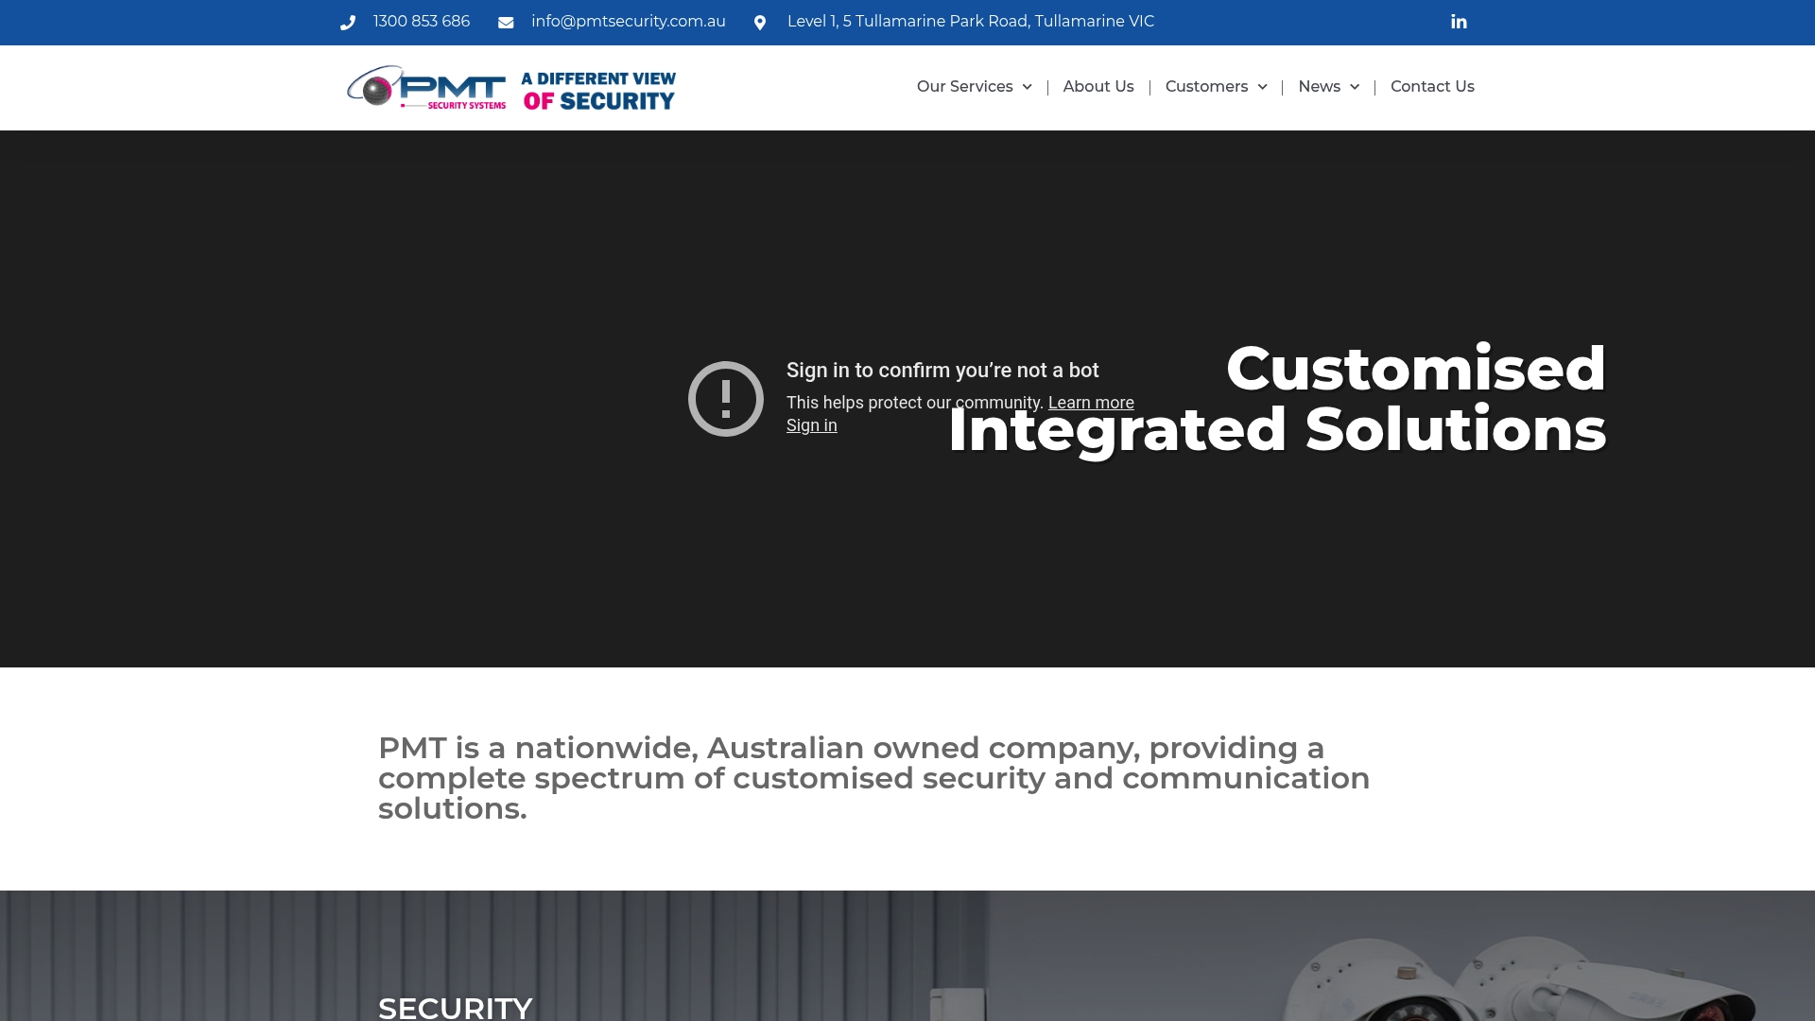Click the Customised Integrated Solutions heading
Image resolution: width=1815 pixels, height=1021 pixels.
point(1277,399)
